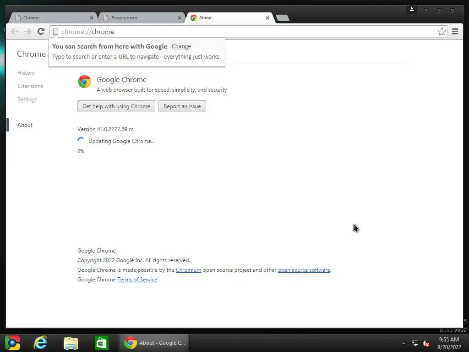
Task: Go forward with the forward arrow
Action: 27,32
